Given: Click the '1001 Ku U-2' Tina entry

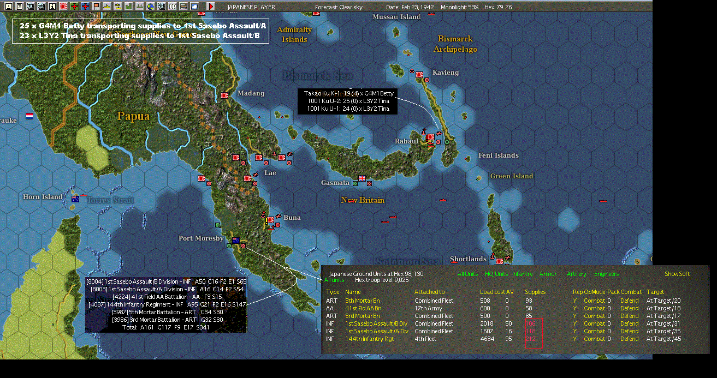Looking at the screenshot, I should coord(348,101).
